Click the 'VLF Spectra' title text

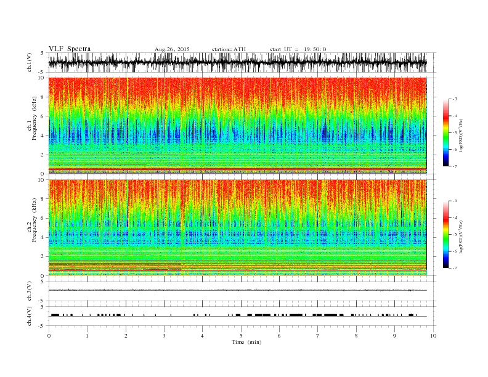point(70,49)
